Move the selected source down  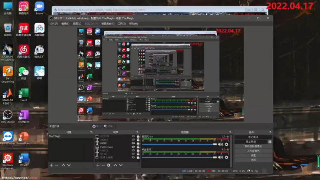[x=121, y=165]
